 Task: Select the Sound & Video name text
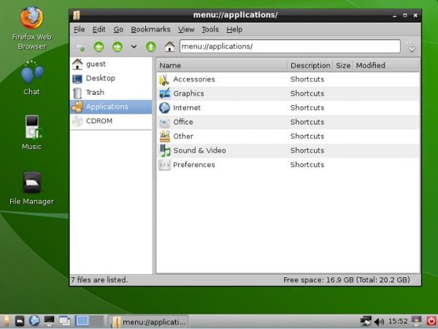click(x=199, y=150)
